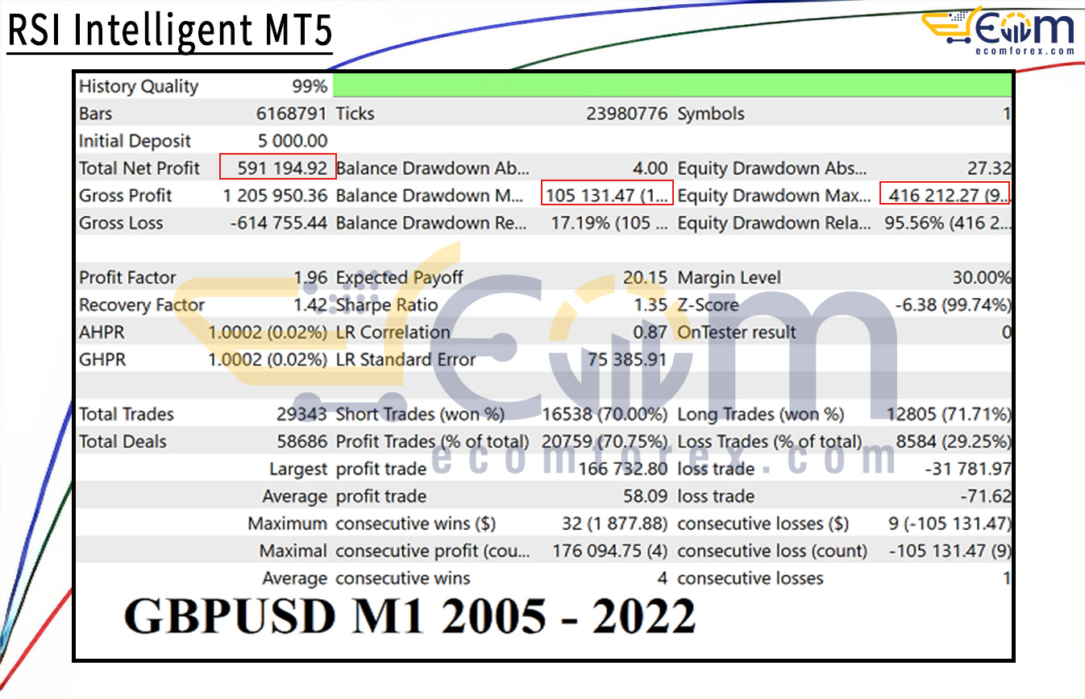1085x699 pixels.
Task: Click the GBPUSD M1 2005 - 2022 caption
Action: point(409,618)
